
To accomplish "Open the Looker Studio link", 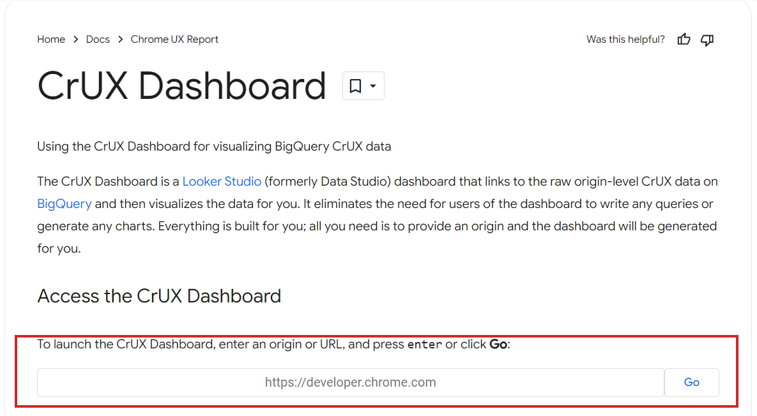I will click(222, 181).
